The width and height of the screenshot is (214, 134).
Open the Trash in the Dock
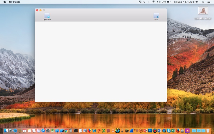point(208,131)
